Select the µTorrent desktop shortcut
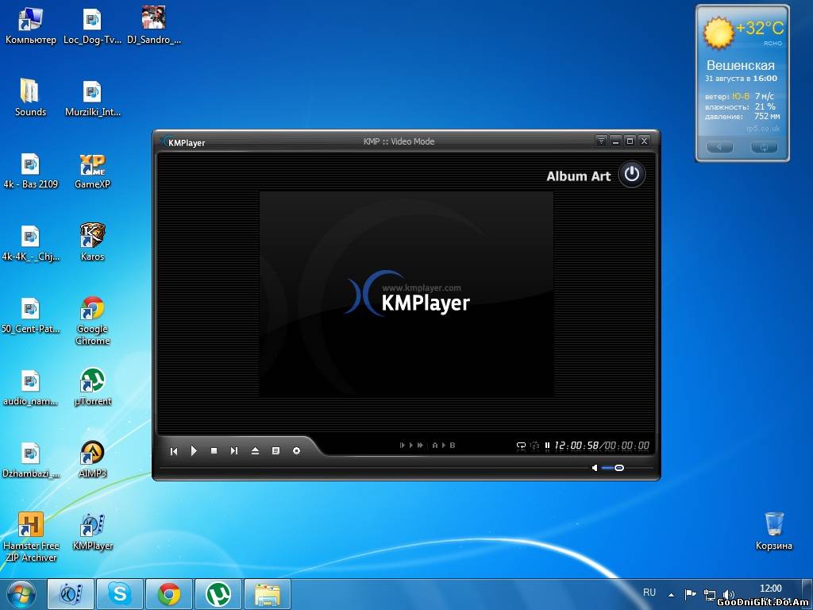Viewport: 813px width, 610px height. click(x=92, y=388)
